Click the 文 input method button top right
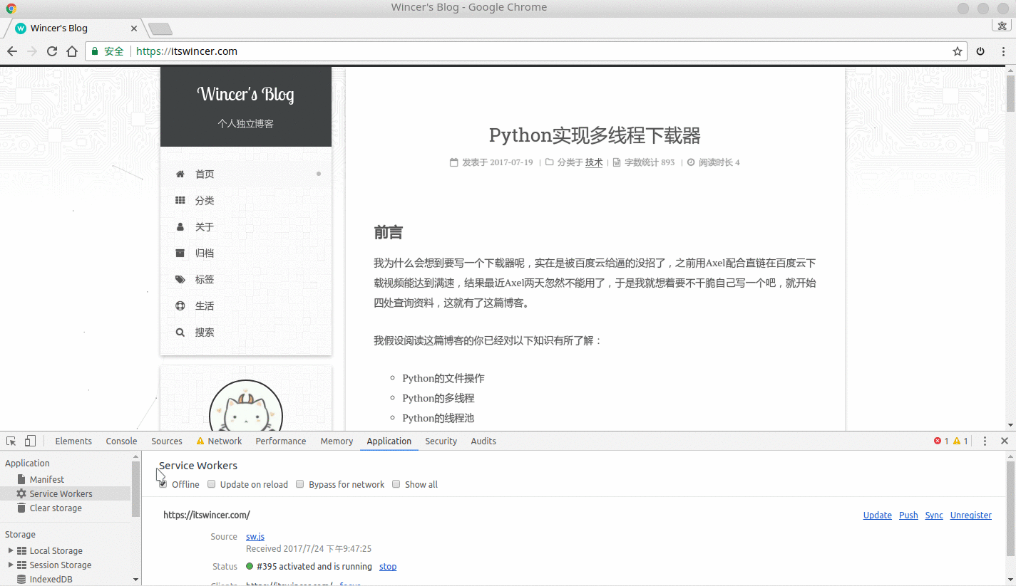Screen dimensions: 1016x586 [1002, 26]
